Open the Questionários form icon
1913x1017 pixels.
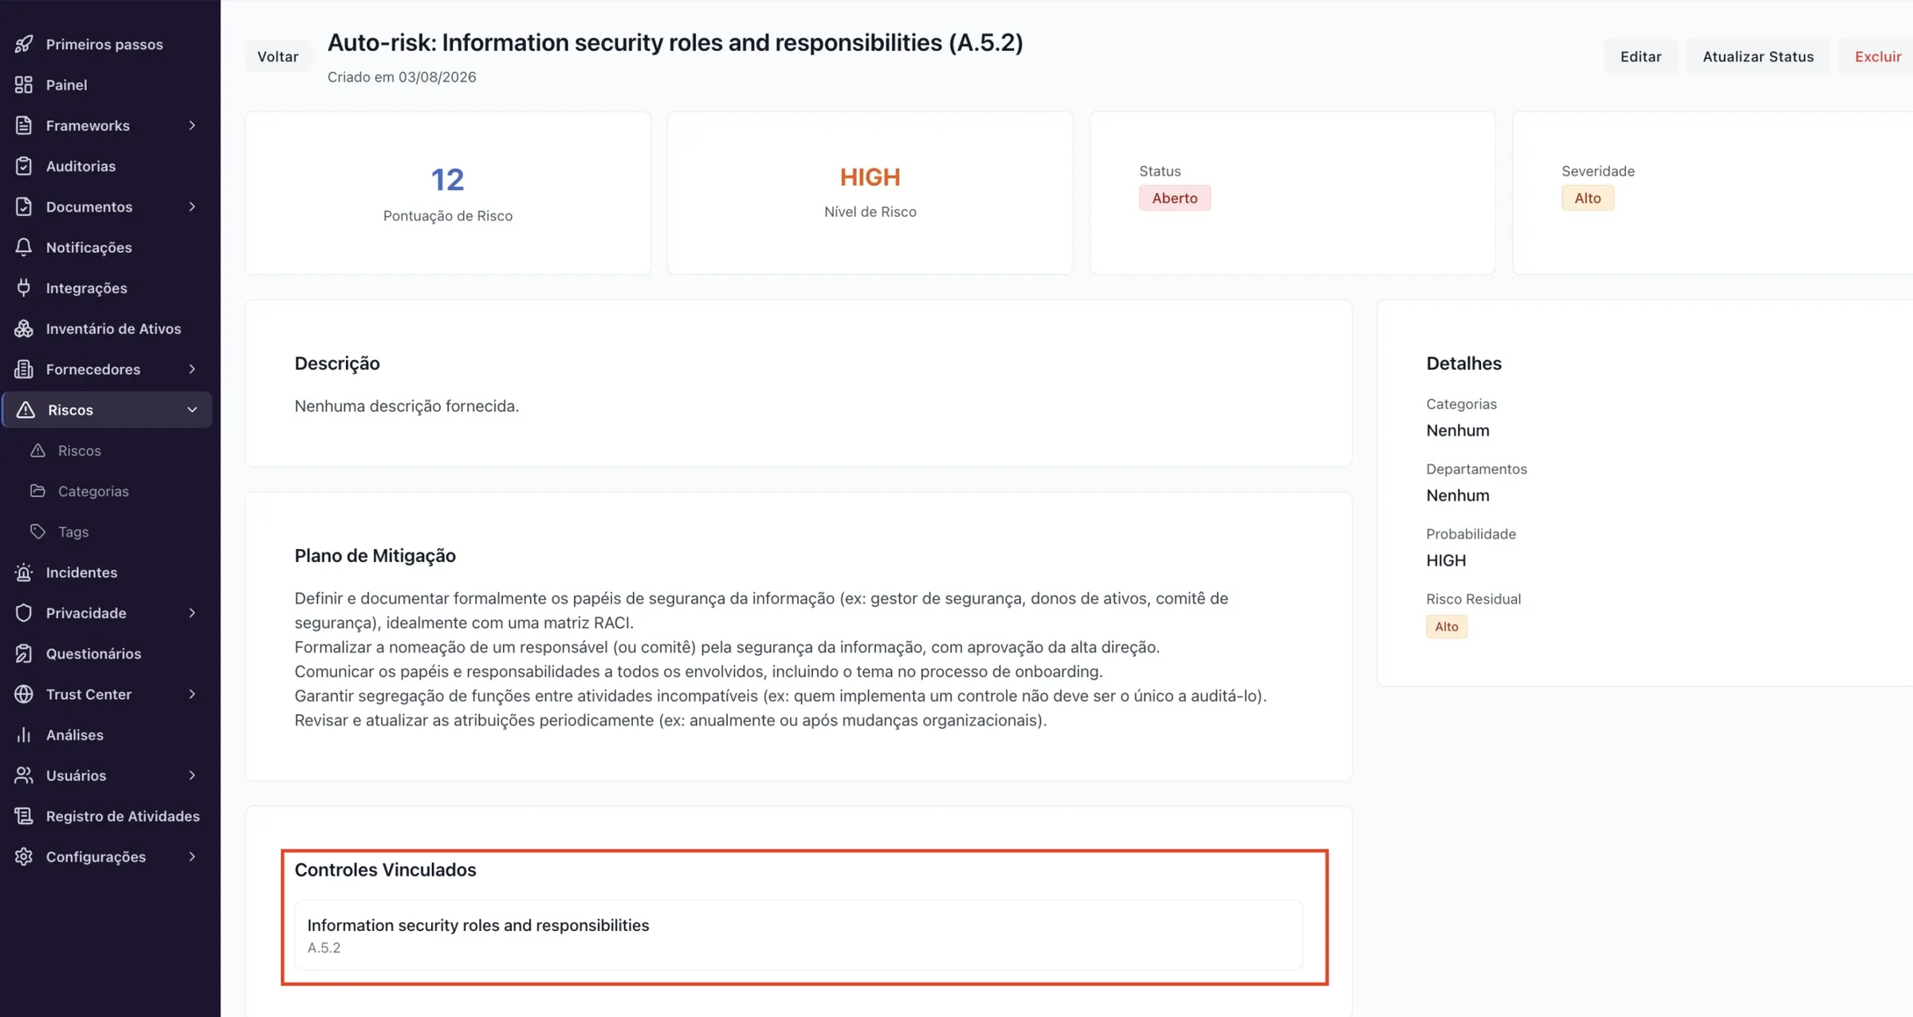click(x=24, y=654)
